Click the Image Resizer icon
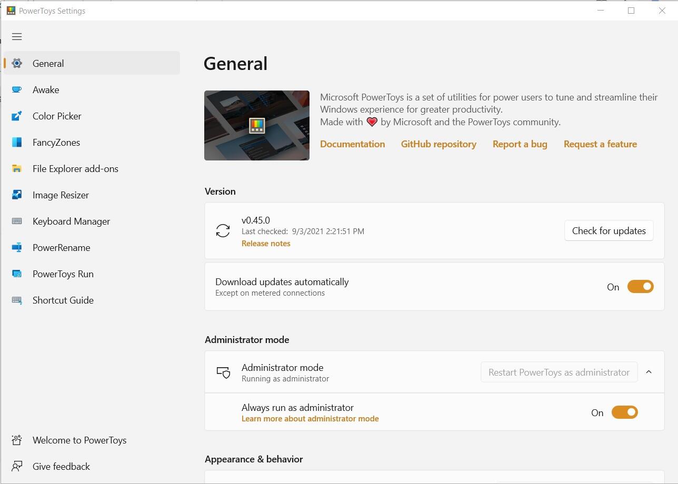This screenshot has width=678, height=484. coord(17,195)
